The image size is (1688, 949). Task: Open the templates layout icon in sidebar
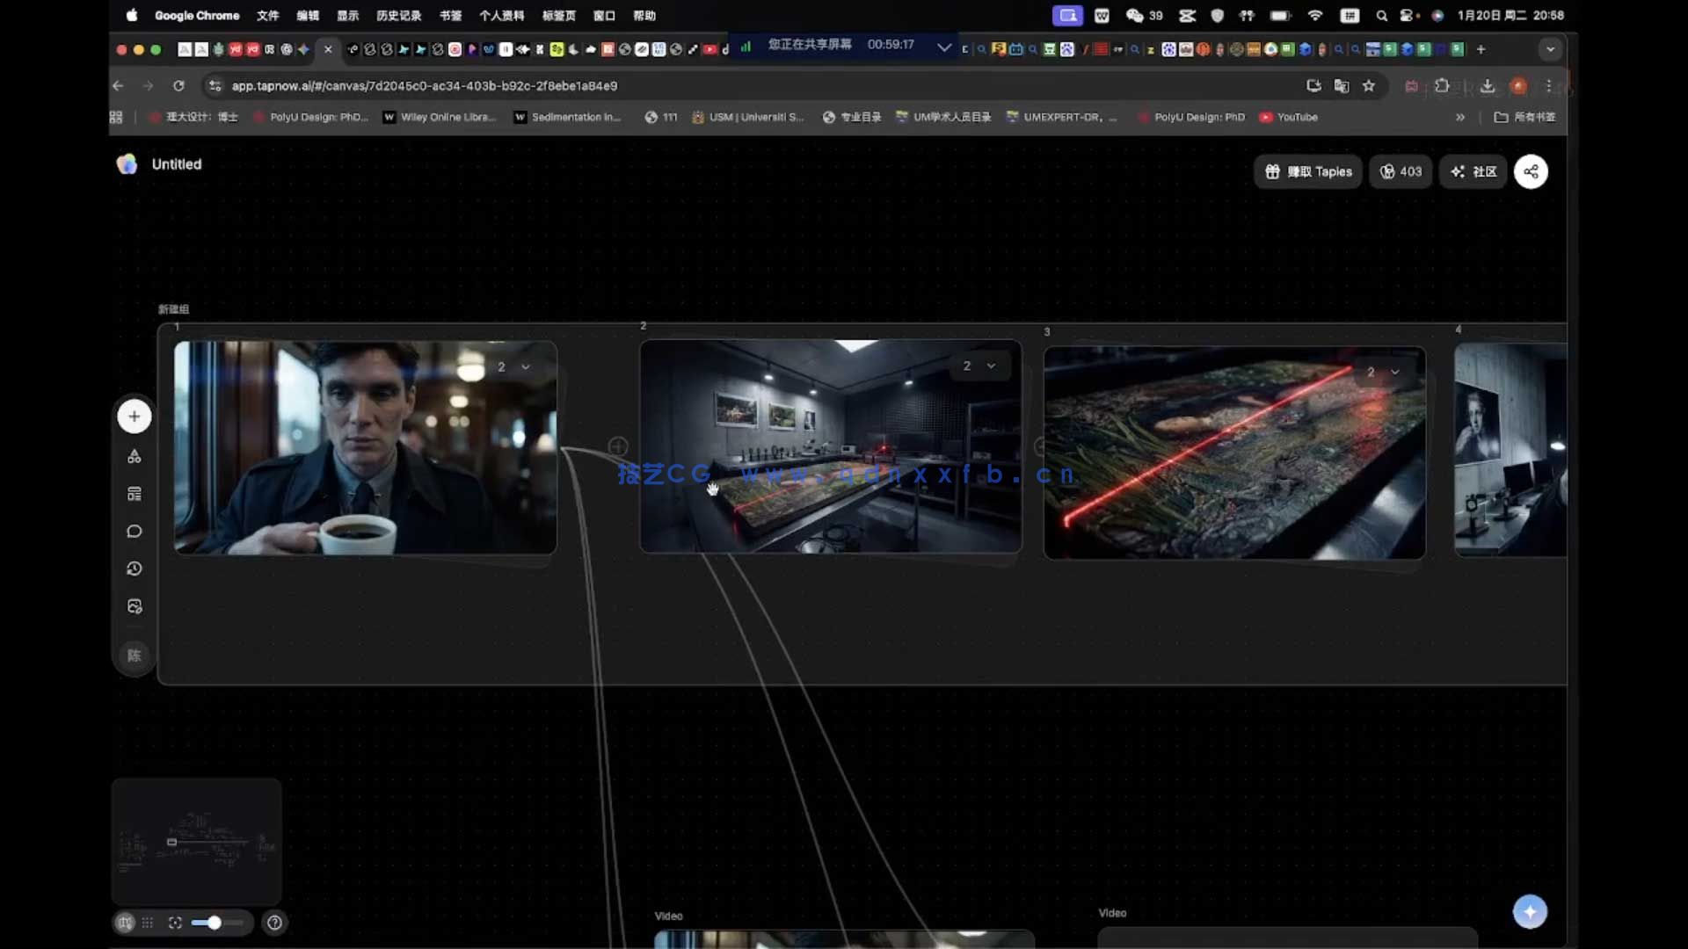(135, 494)
